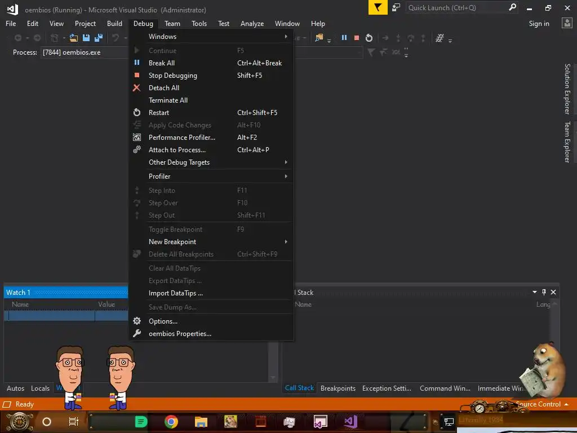Open Performance Profiler menu item

point(212,138)
